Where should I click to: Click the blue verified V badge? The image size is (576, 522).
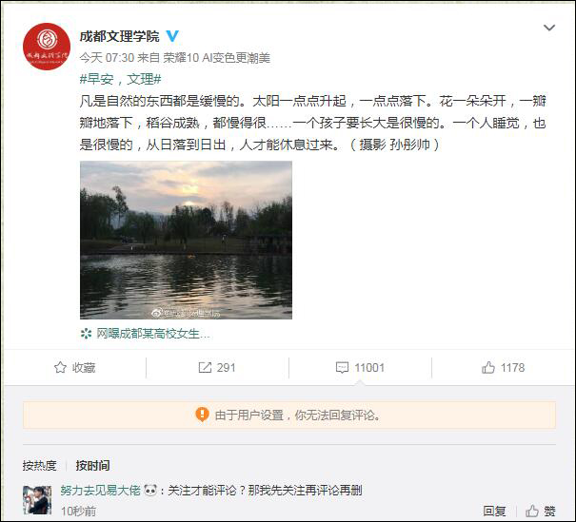(171, 36)
